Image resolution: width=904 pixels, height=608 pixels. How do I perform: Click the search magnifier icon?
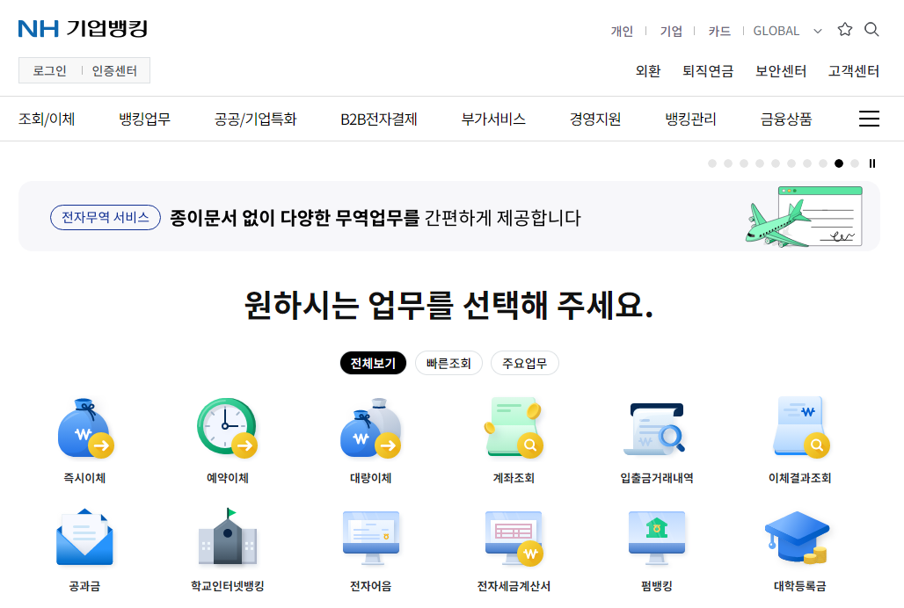pyautogui.click(x=871, y=29)
